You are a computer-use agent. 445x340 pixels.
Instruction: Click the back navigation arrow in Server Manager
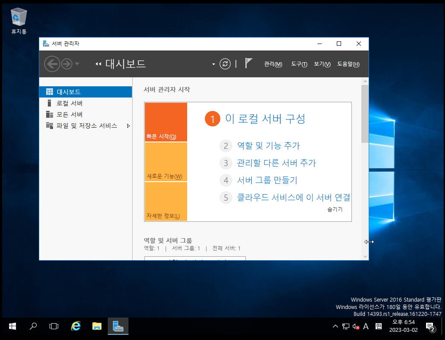pyautogui.click(x=52, y=64)
